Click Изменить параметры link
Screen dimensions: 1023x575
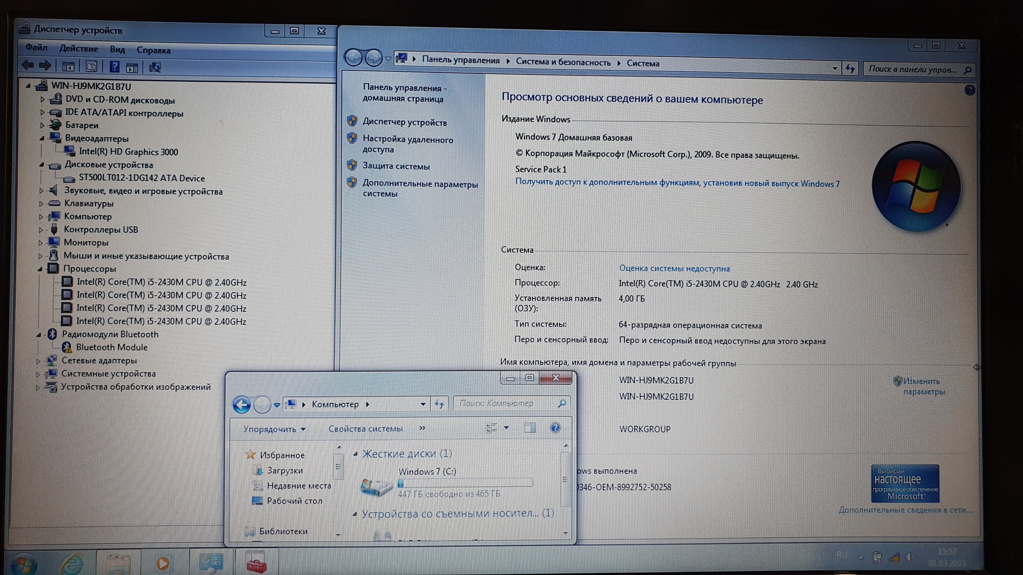pos(924,386)
